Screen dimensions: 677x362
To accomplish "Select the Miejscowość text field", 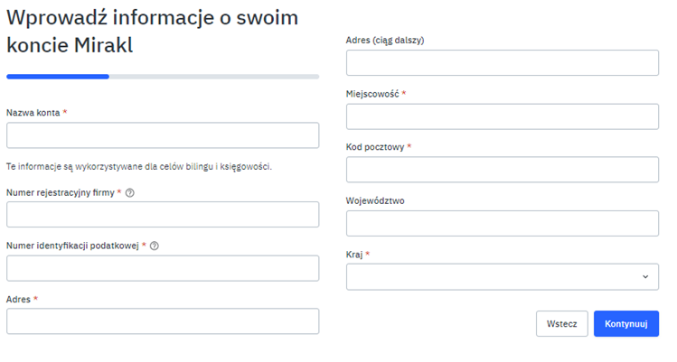I will [503, 116].
